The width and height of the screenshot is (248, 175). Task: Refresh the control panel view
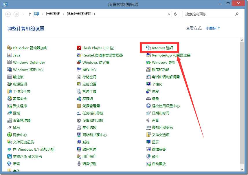click(x=175, y=14)
